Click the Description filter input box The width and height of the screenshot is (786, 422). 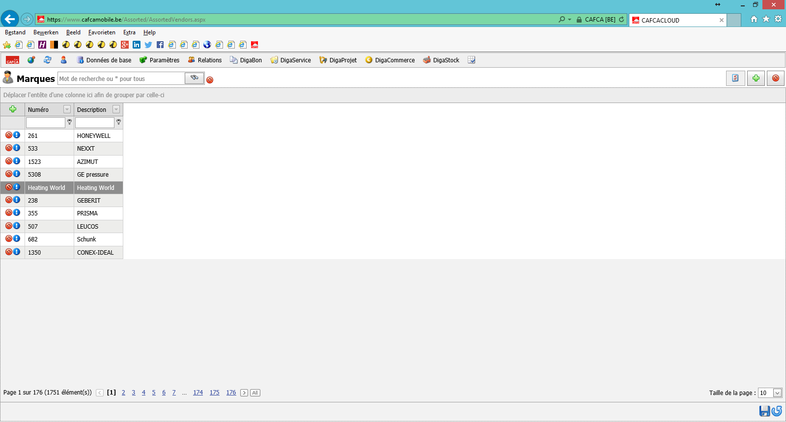(95, 122)
